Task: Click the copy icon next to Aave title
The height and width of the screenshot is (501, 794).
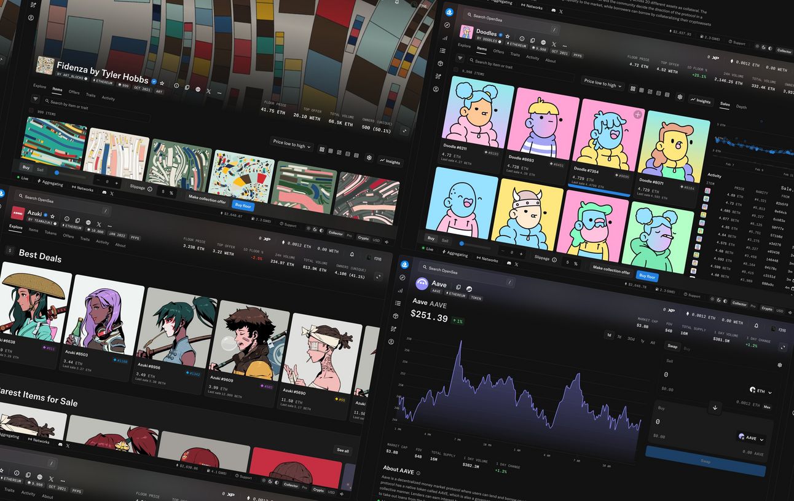Action: (x=458, y=287)
